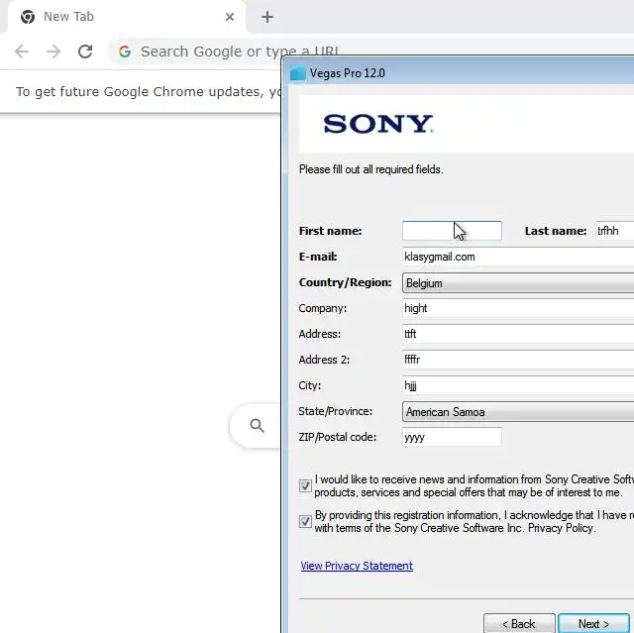Uncheck the Privacy Policy acknowledgement checkbox
The height and width of the screenshot is (633, 634).
(305, 521)
